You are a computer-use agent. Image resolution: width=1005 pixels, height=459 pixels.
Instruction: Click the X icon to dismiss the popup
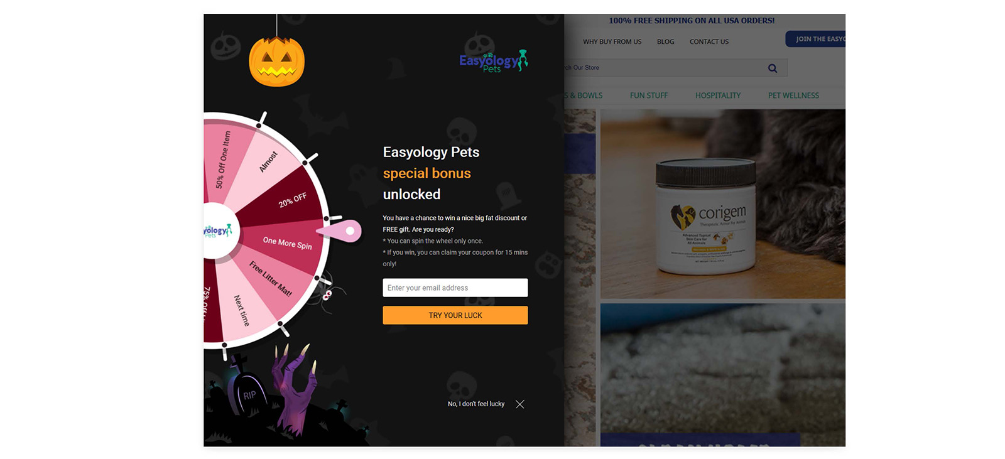519,404
